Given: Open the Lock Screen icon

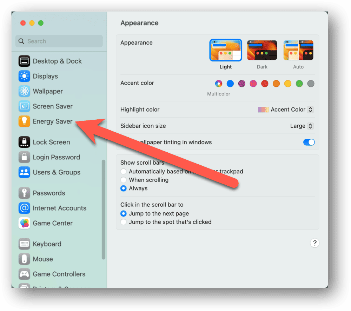Looking at the screenshot, I should 24,142.
